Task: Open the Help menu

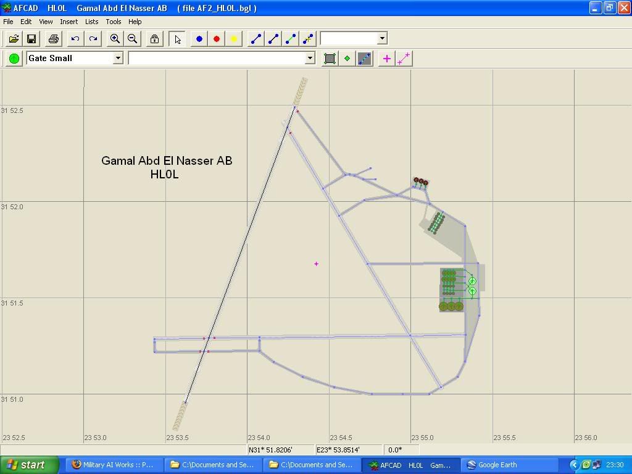Action: coord(135,22)
